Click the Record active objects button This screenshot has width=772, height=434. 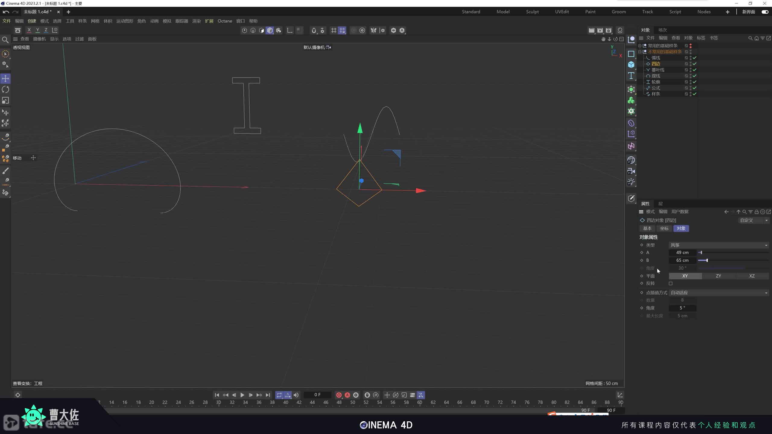339,395
